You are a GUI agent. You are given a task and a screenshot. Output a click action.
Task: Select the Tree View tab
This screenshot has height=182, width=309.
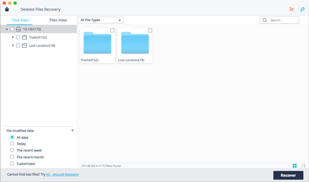click(x=20, y=20)
